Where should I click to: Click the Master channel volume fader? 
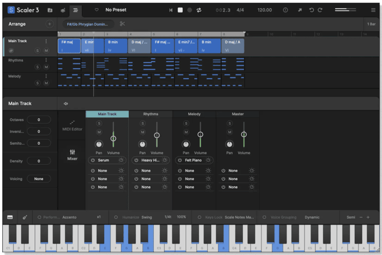tap(244, 134)
